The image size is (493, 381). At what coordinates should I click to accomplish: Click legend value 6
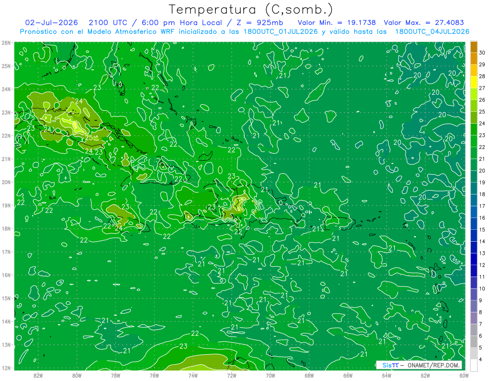[481, 336]
